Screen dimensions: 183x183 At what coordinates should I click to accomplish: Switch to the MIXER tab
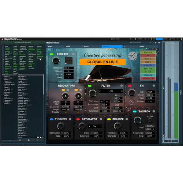click(92, 46)
